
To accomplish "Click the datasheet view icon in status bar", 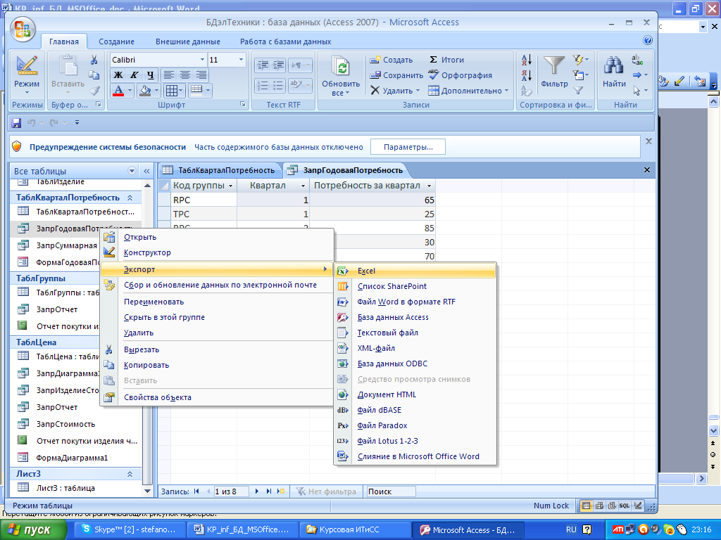I will [586, 506].
